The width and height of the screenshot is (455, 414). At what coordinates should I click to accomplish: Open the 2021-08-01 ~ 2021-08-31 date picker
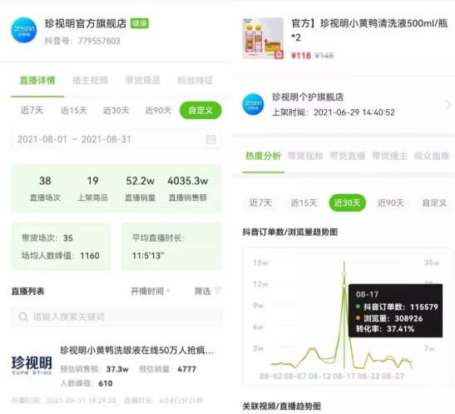coord(116,139)
